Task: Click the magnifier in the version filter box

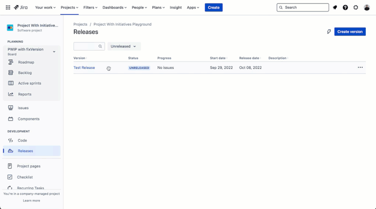Action: pyautogui.click(x=100, y=46)
